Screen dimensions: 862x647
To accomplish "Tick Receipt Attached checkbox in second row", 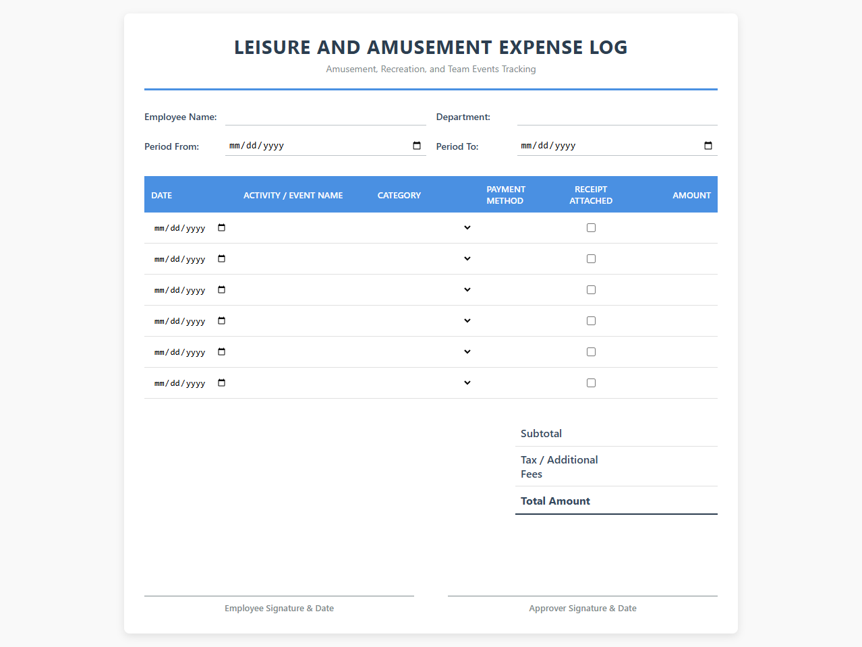I will click(591, 259).
